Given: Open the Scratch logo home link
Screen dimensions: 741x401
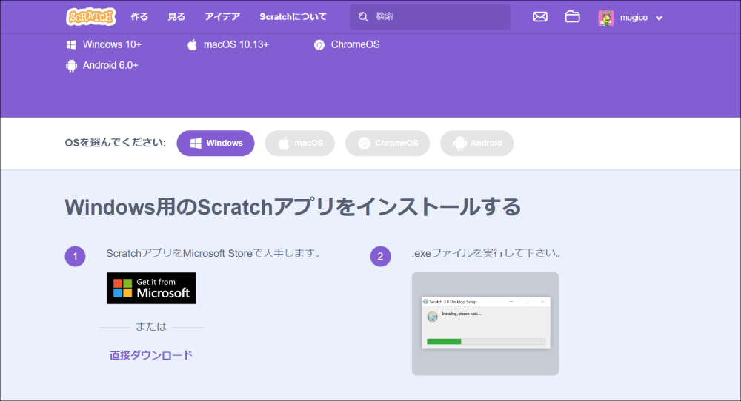Looking at the screenshot, I should pyautogui.click(x=90, y=17).
